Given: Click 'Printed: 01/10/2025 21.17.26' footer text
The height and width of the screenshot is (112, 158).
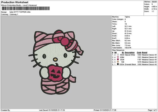Looking at the screenshot, I should [105, 110].
